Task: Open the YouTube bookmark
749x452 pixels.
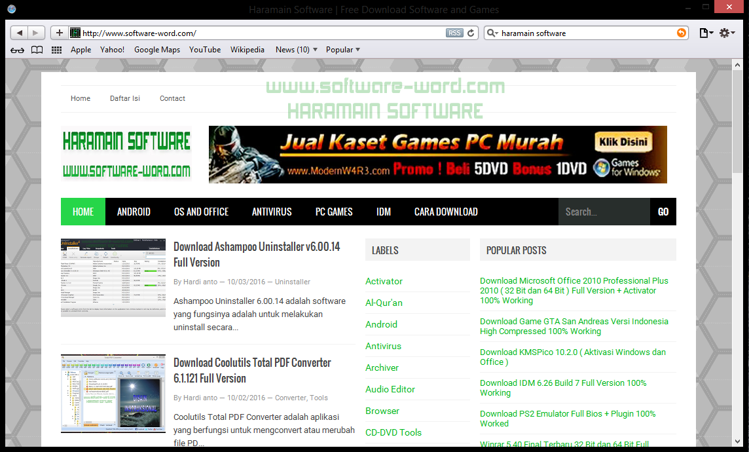Action: click(205, 50)
